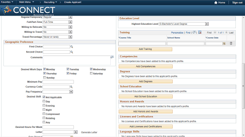Click Add Honors and Awards button

[145, 112]
